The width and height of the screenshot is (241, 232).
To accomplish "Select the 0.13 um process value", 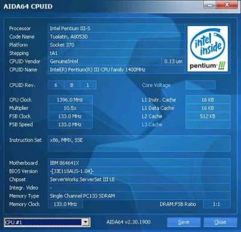I will [173, 62].
